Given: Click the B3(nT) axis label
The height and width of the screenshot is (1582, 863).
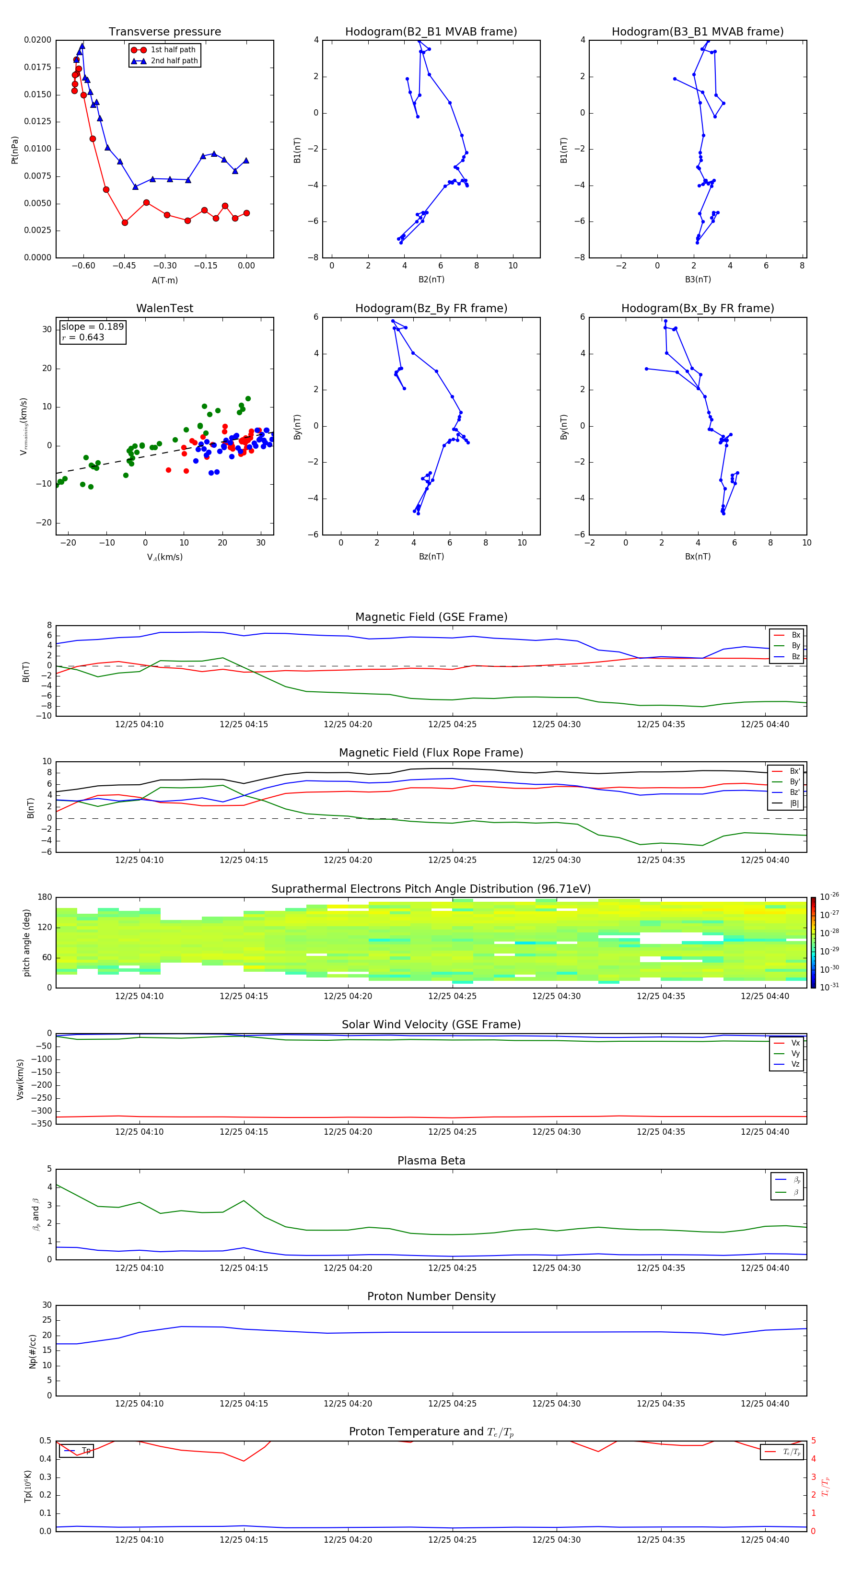Looking at the screenshot, I should 698,279.
